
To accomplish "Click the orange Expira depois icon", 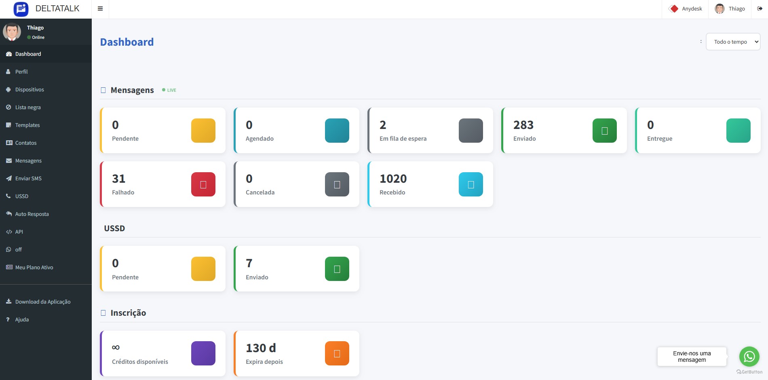I will click(x=337, y=353).
